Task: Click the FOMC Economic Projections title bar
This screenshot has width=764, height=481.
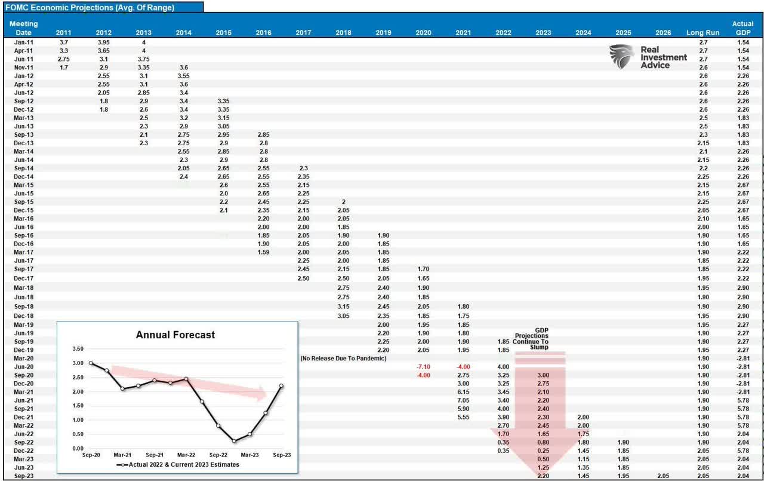Action: pyautogui.click(x=101, y=7)
